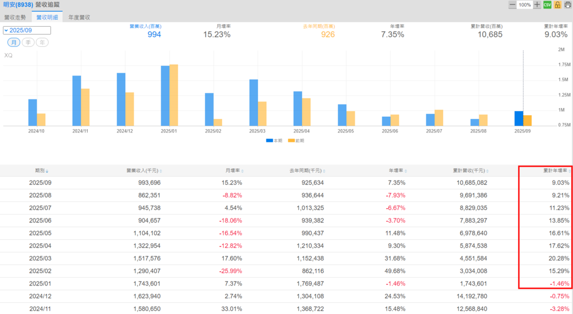Screen dimensions: 573x314
Task: Click the 33.01% monthly growth cell
Action: [x=232, y=309]
